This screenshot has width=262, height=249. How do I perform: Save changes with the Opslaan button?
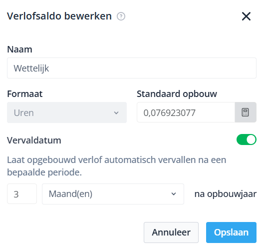coord(231,232)
